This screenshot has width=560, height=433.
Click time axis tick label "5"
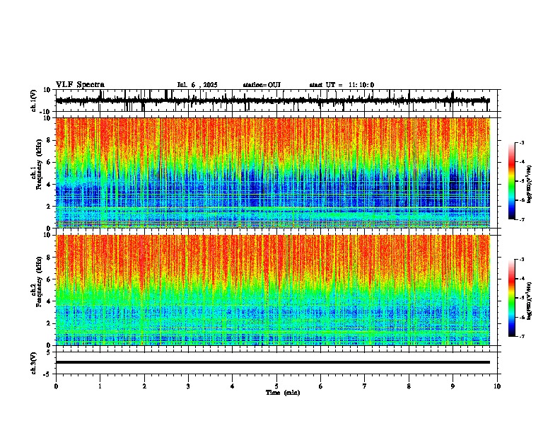click(276, 386)
